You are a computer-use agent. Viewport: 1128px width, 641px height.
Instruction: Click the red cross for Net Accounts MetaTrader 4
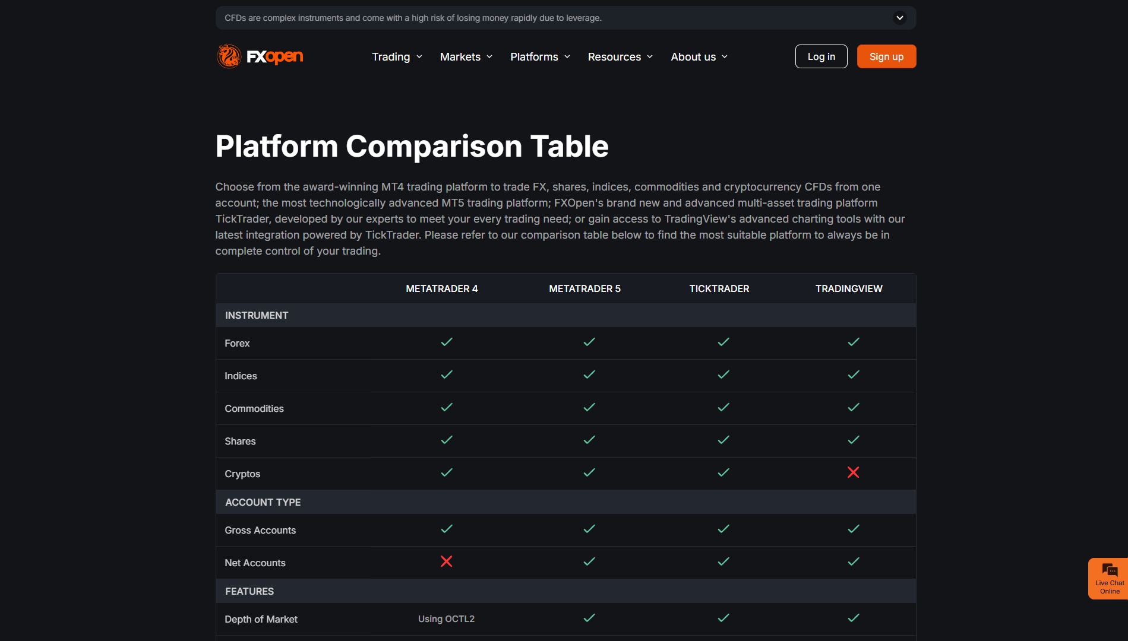(x=446, y=561)
